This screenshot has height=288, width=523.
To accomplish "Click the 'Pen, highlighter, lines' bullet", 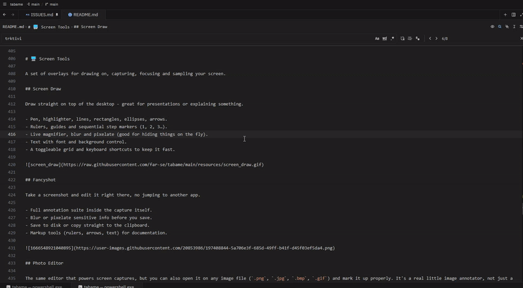I will coord(96,120).
